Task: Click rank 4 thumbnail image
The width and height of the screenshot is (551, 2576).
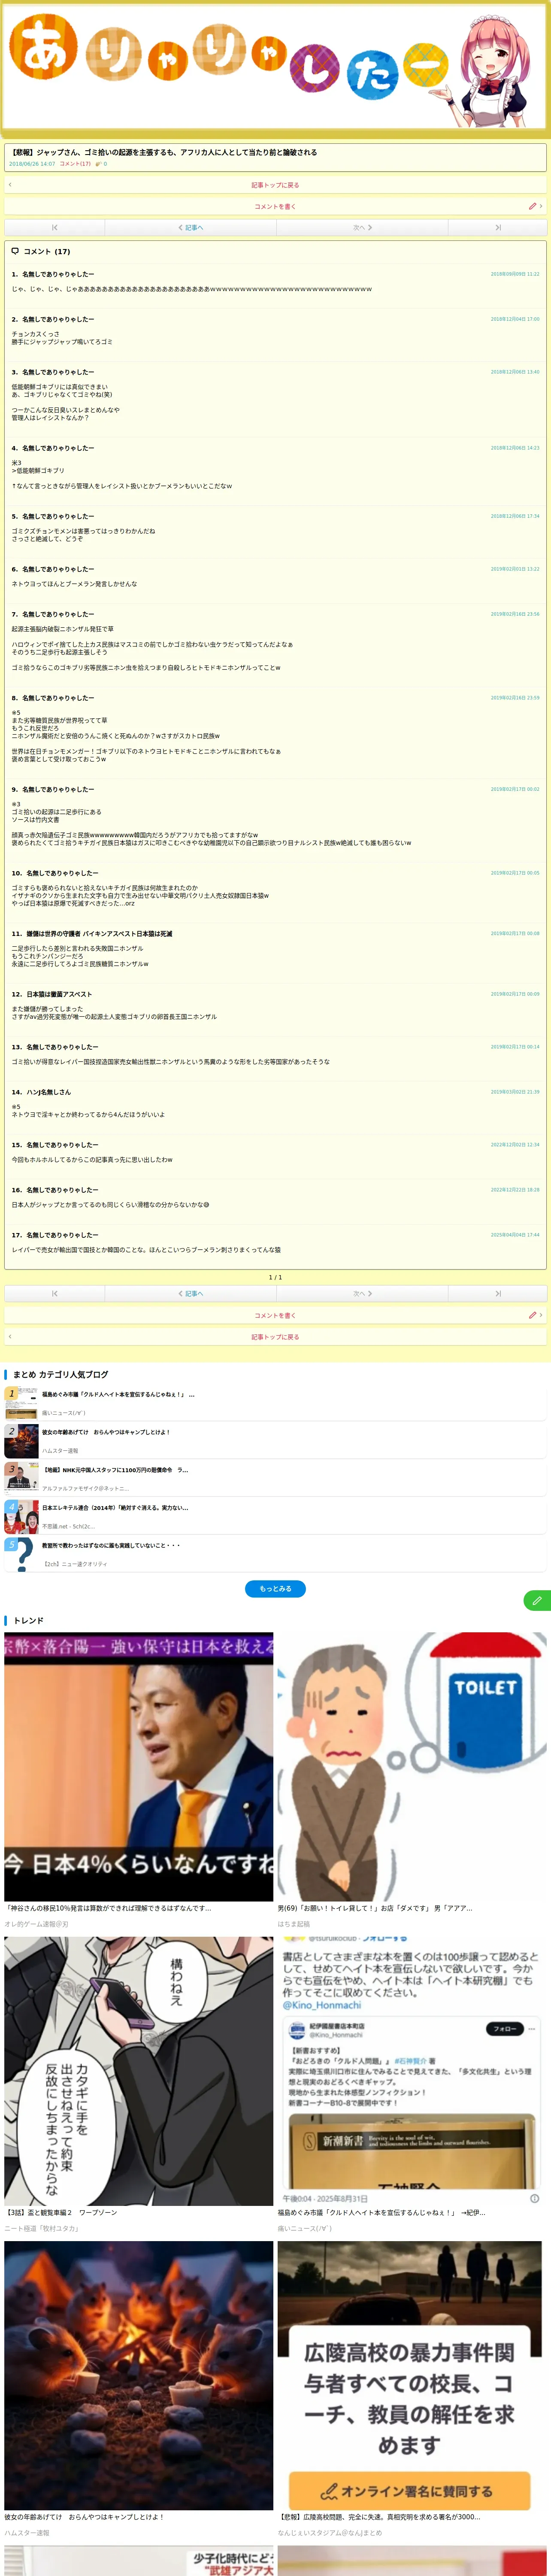Action: (21, 1517)
